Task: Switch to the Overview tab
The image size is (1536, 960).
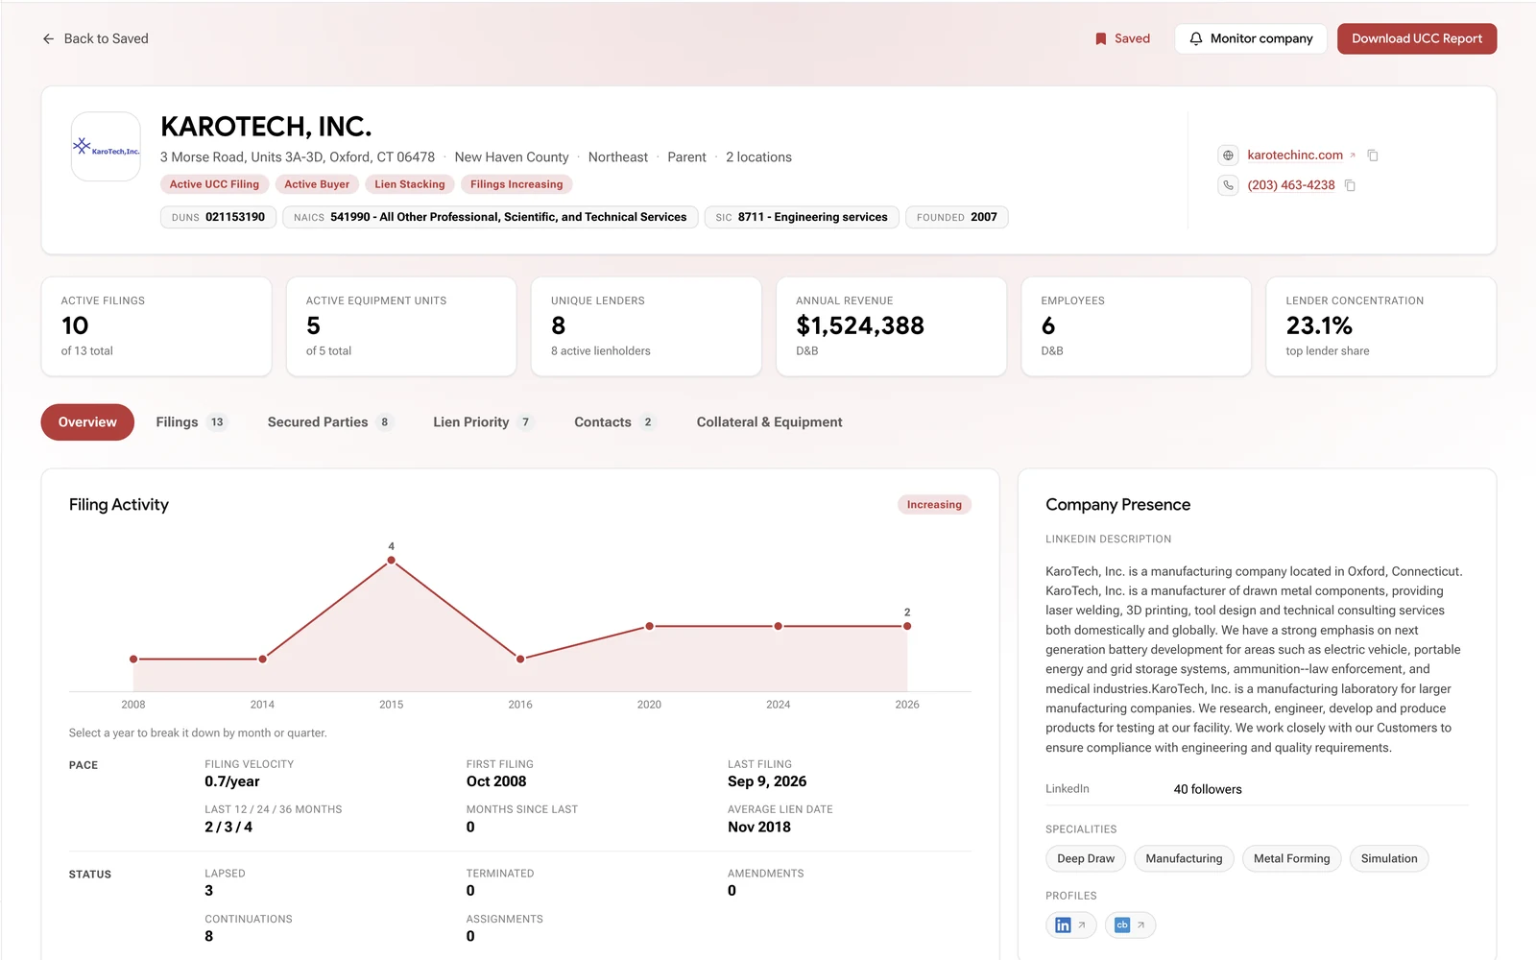Action: [87, 422]
